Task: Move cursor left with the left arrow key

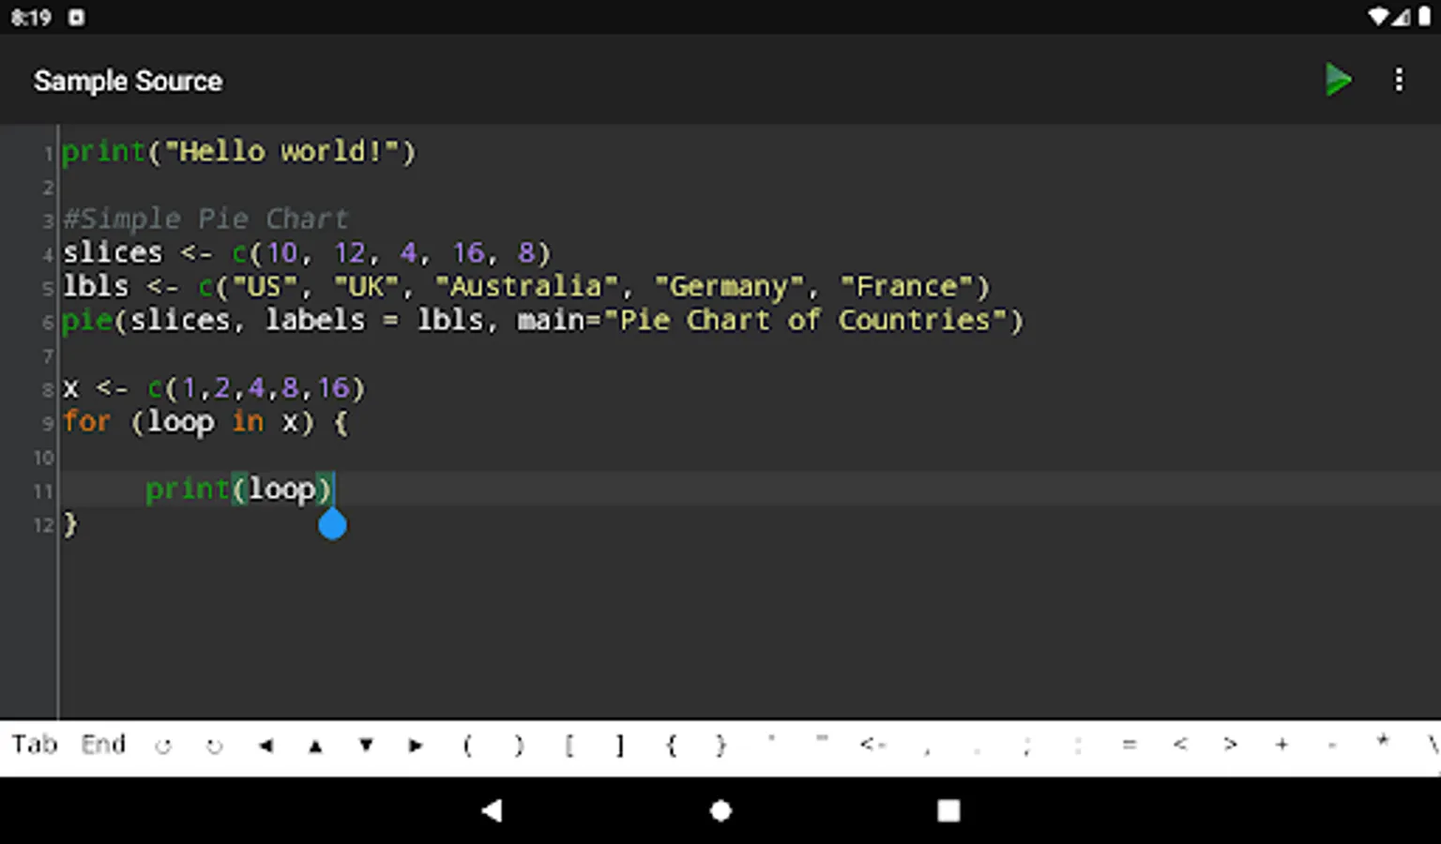Action: 265,746
